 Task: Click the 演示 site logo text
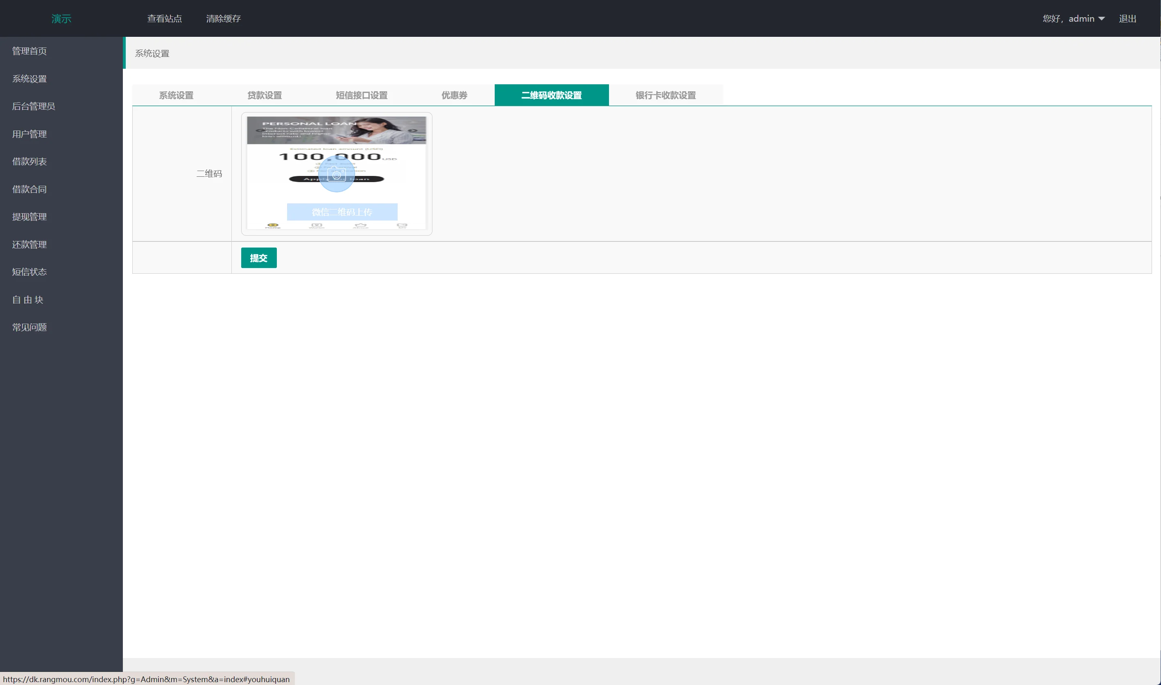point(61,19)
